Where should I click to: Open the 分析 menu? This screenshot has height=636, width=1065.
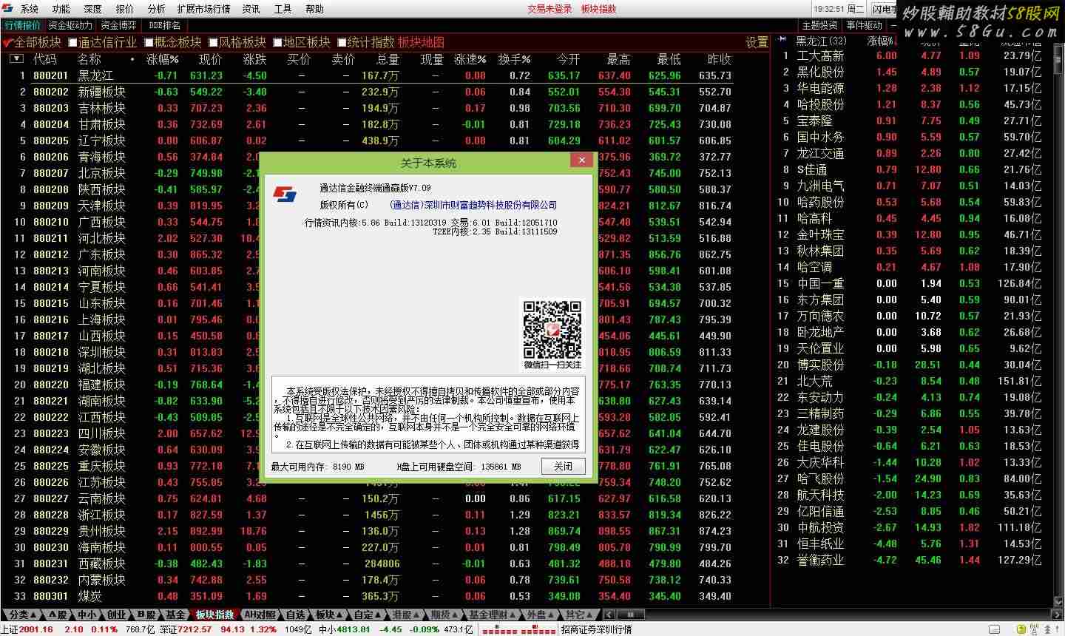pyautogui.click(x=157, y=9)
